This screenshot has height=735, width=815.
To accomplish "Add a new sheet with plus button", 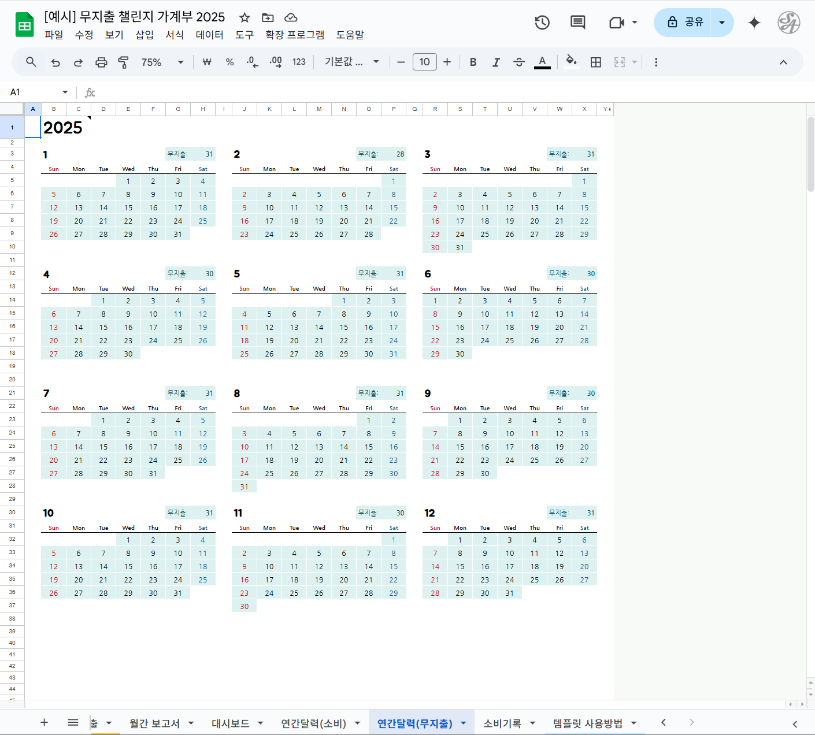I will click(44, 722).
